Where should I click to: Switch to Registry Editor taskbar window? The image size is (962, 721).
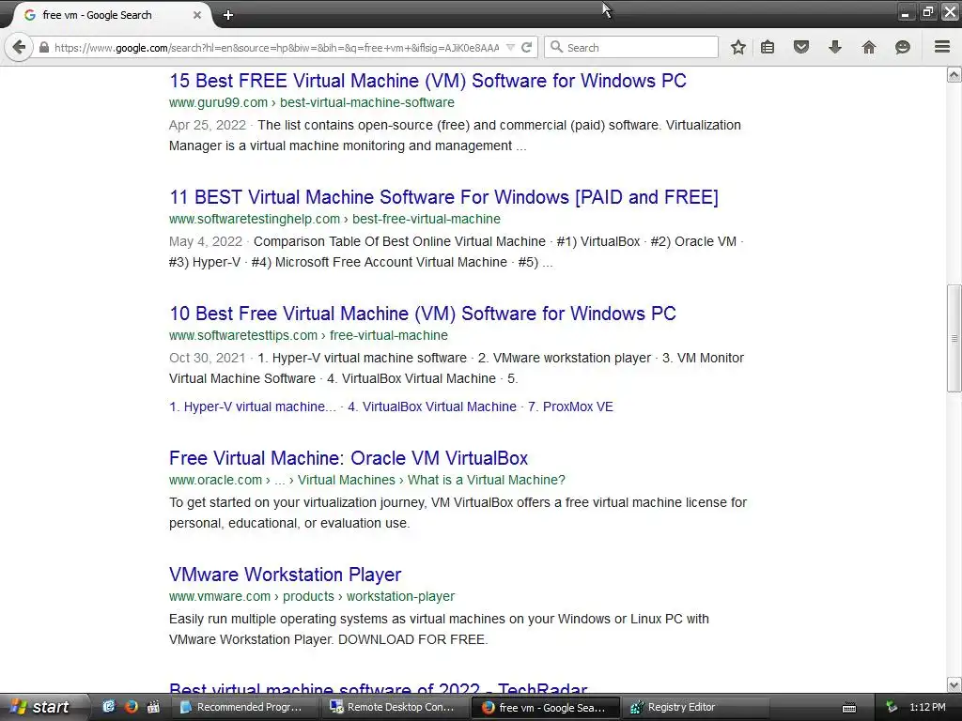(695, 707)
